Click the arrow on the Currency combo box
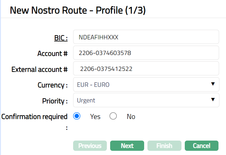The image size is (226, 155). (x=213, y=84)
